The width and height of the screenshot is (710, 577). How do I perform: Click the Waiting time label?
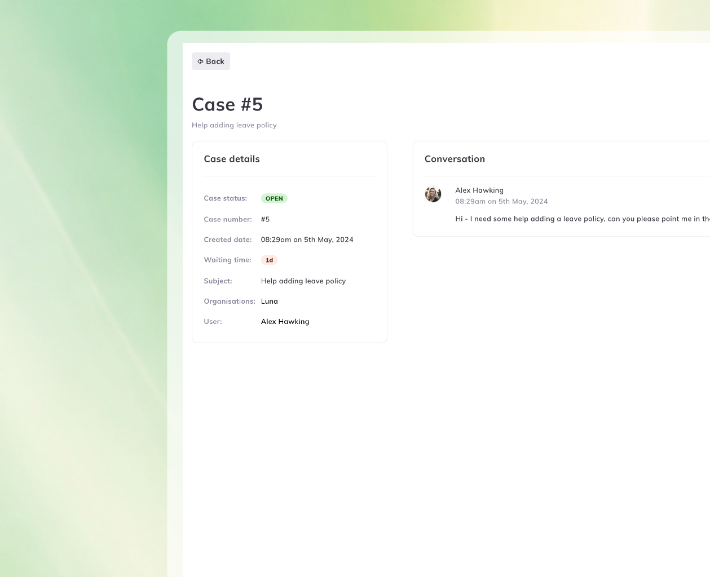(227, 260)
